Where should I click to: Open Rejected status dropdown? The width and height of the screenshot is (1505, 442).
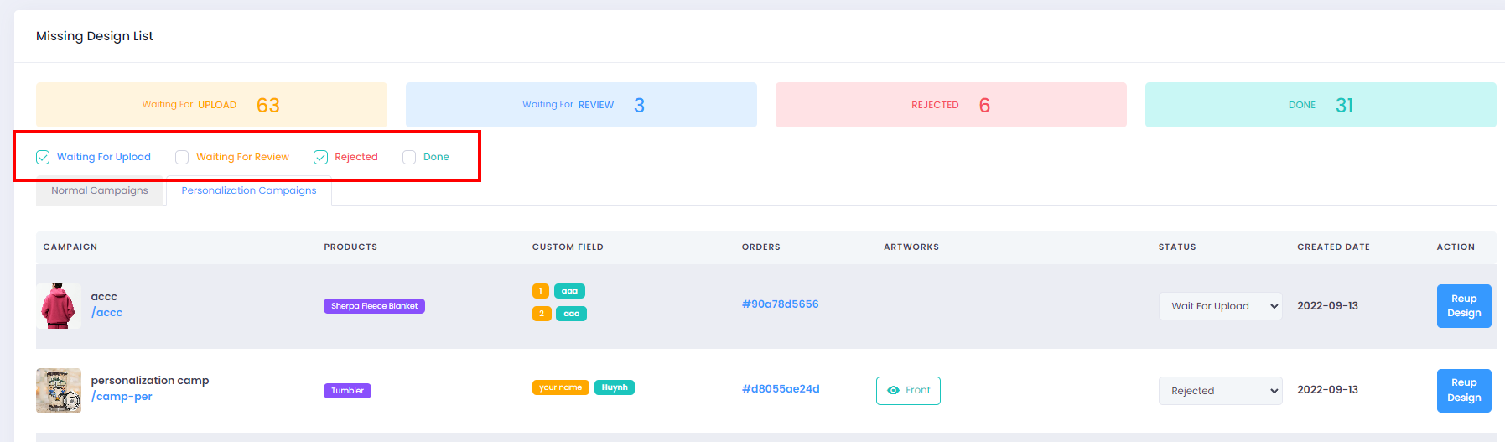pos(1220,391)
